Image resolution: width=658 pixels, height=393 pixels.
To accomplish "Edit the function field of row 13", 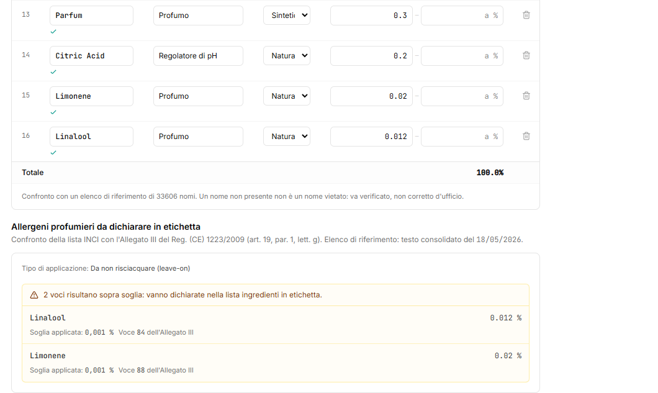I will click(198, 16).
